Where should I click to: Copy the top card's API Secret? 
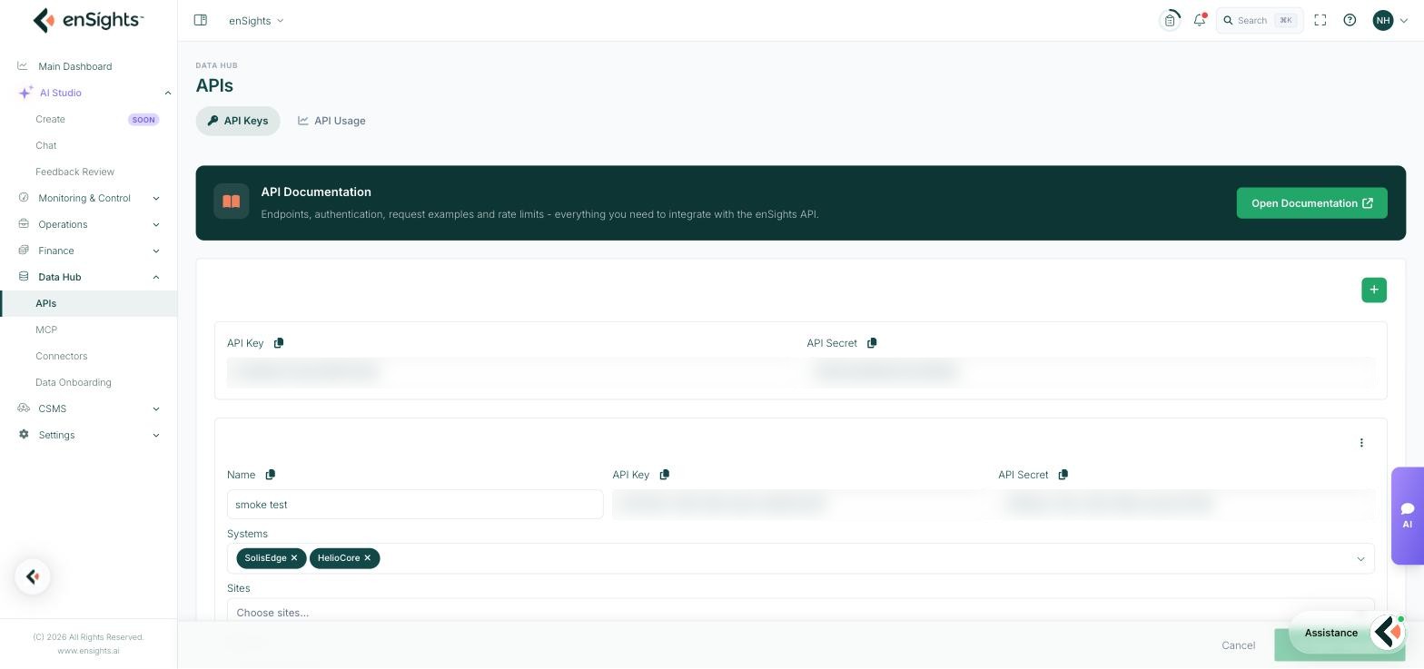[872, 343]
